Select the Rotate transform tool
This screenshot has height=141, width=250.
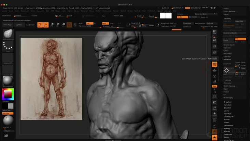pyautogui.click(x=64, y=25)
